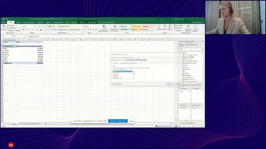Toggle Bold formatting

tap(23, 29)
